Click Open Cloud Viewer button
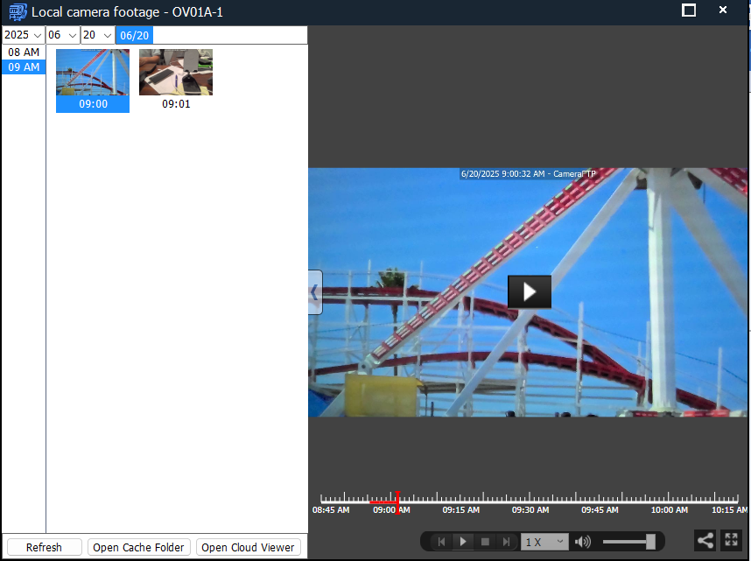The width and height of the screenshot is (751, 561). [x=248, y=547]
